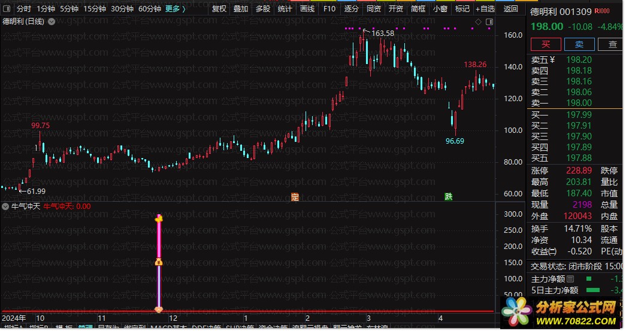Click the 买五 price 197.88
The image size is (626, 331).
(x=579, y=158)
